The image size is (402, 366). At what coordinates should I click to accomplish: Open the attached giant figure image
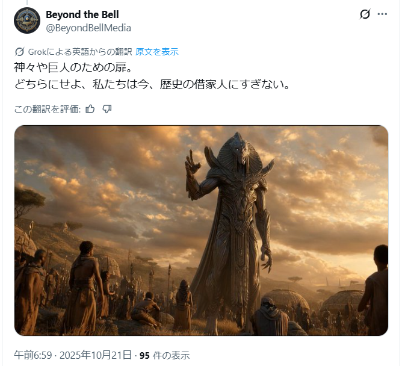tap(201, 231)
